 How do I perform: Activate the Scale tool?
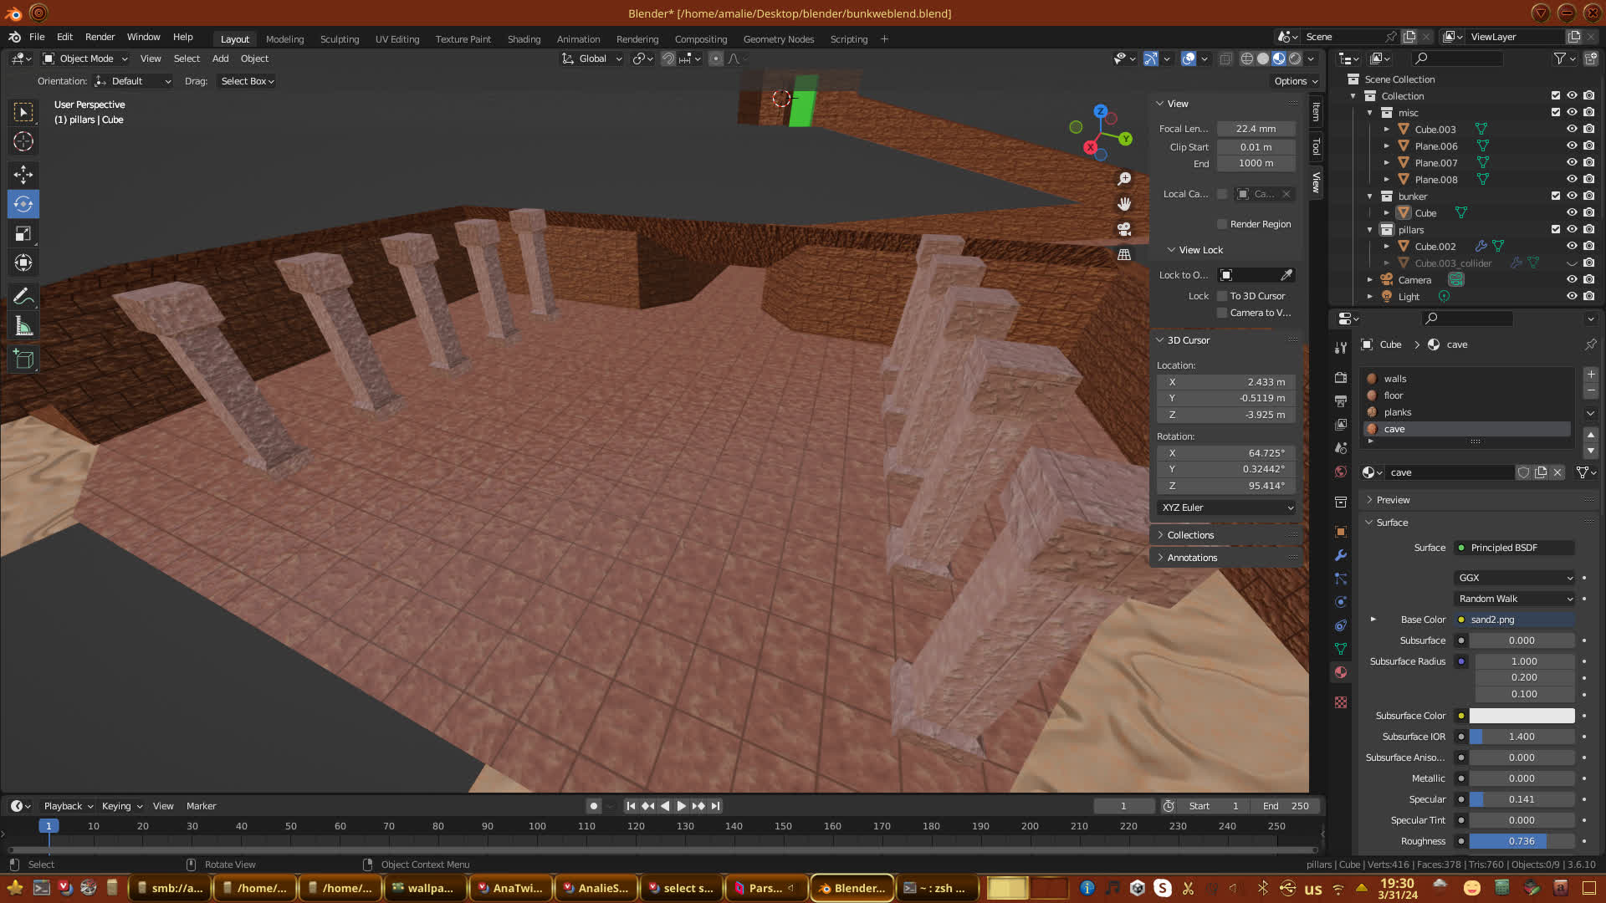23,234
